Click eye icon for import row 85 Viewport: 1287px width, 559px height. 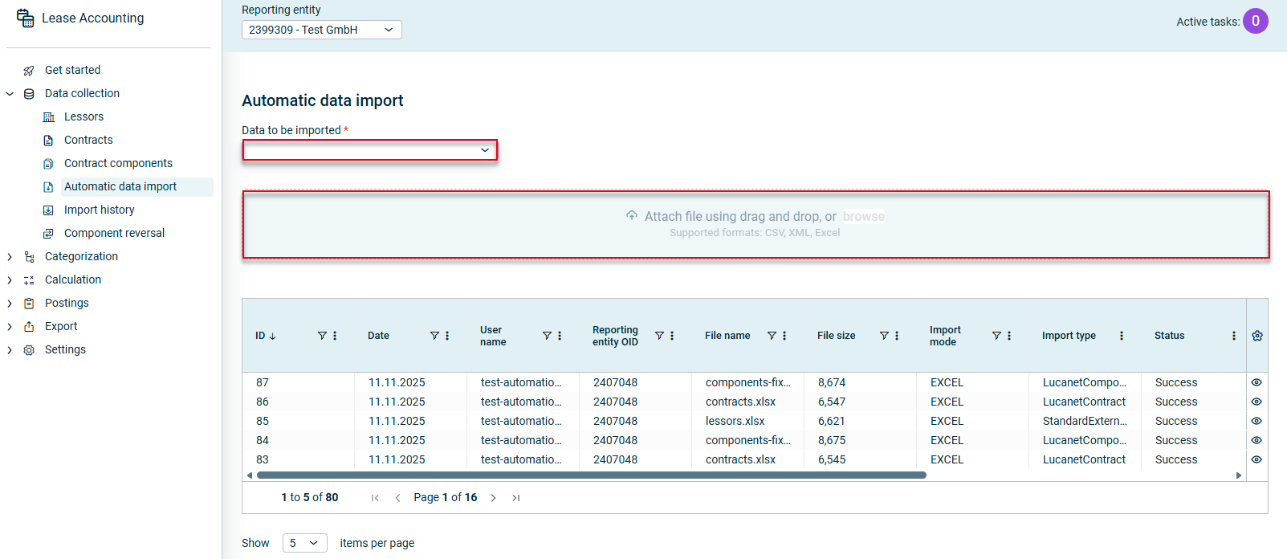(x=1256, y=421)
